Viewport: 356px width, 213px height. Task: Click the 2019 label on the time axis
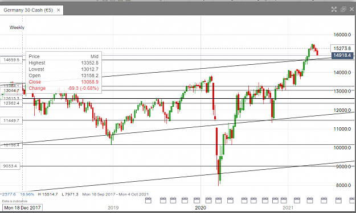(113, 207)
